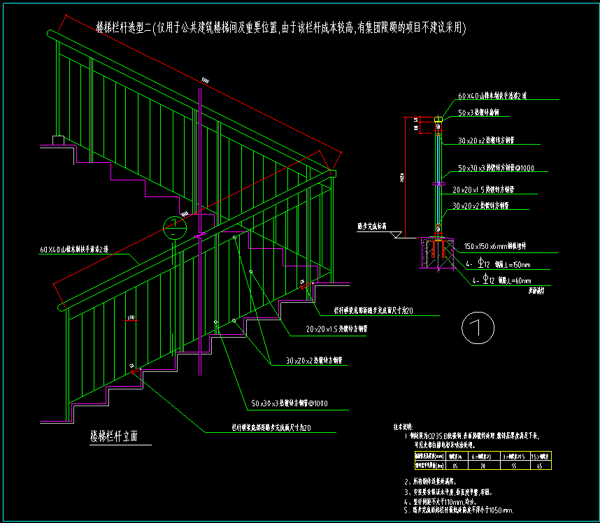Select the Φ12 rebar symbol for L=150mm
Viewport: 600px width, 523px height.
(482, 264)
